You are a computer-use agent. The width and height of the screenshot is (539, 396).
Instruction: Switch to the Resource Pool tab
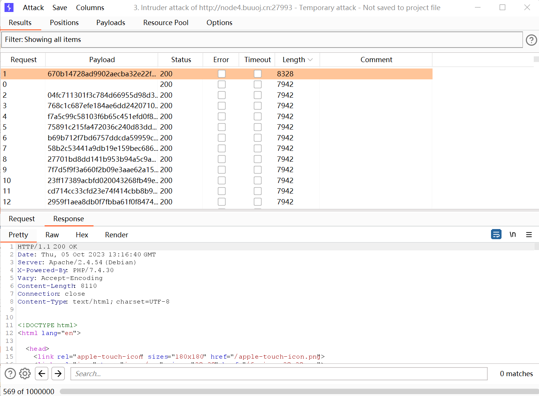pyautogui.click(x=166, y=23)
